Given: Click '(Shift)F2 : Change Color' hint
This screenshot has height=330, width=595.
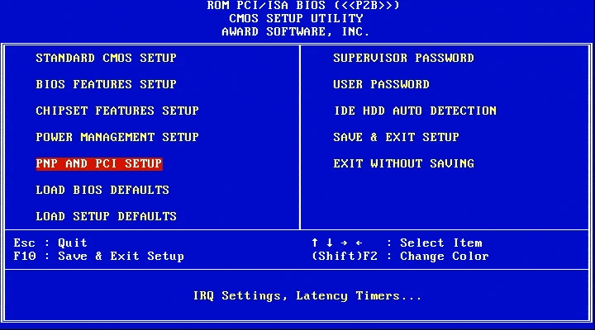Looking at the screenshot, I should (400, 256).
